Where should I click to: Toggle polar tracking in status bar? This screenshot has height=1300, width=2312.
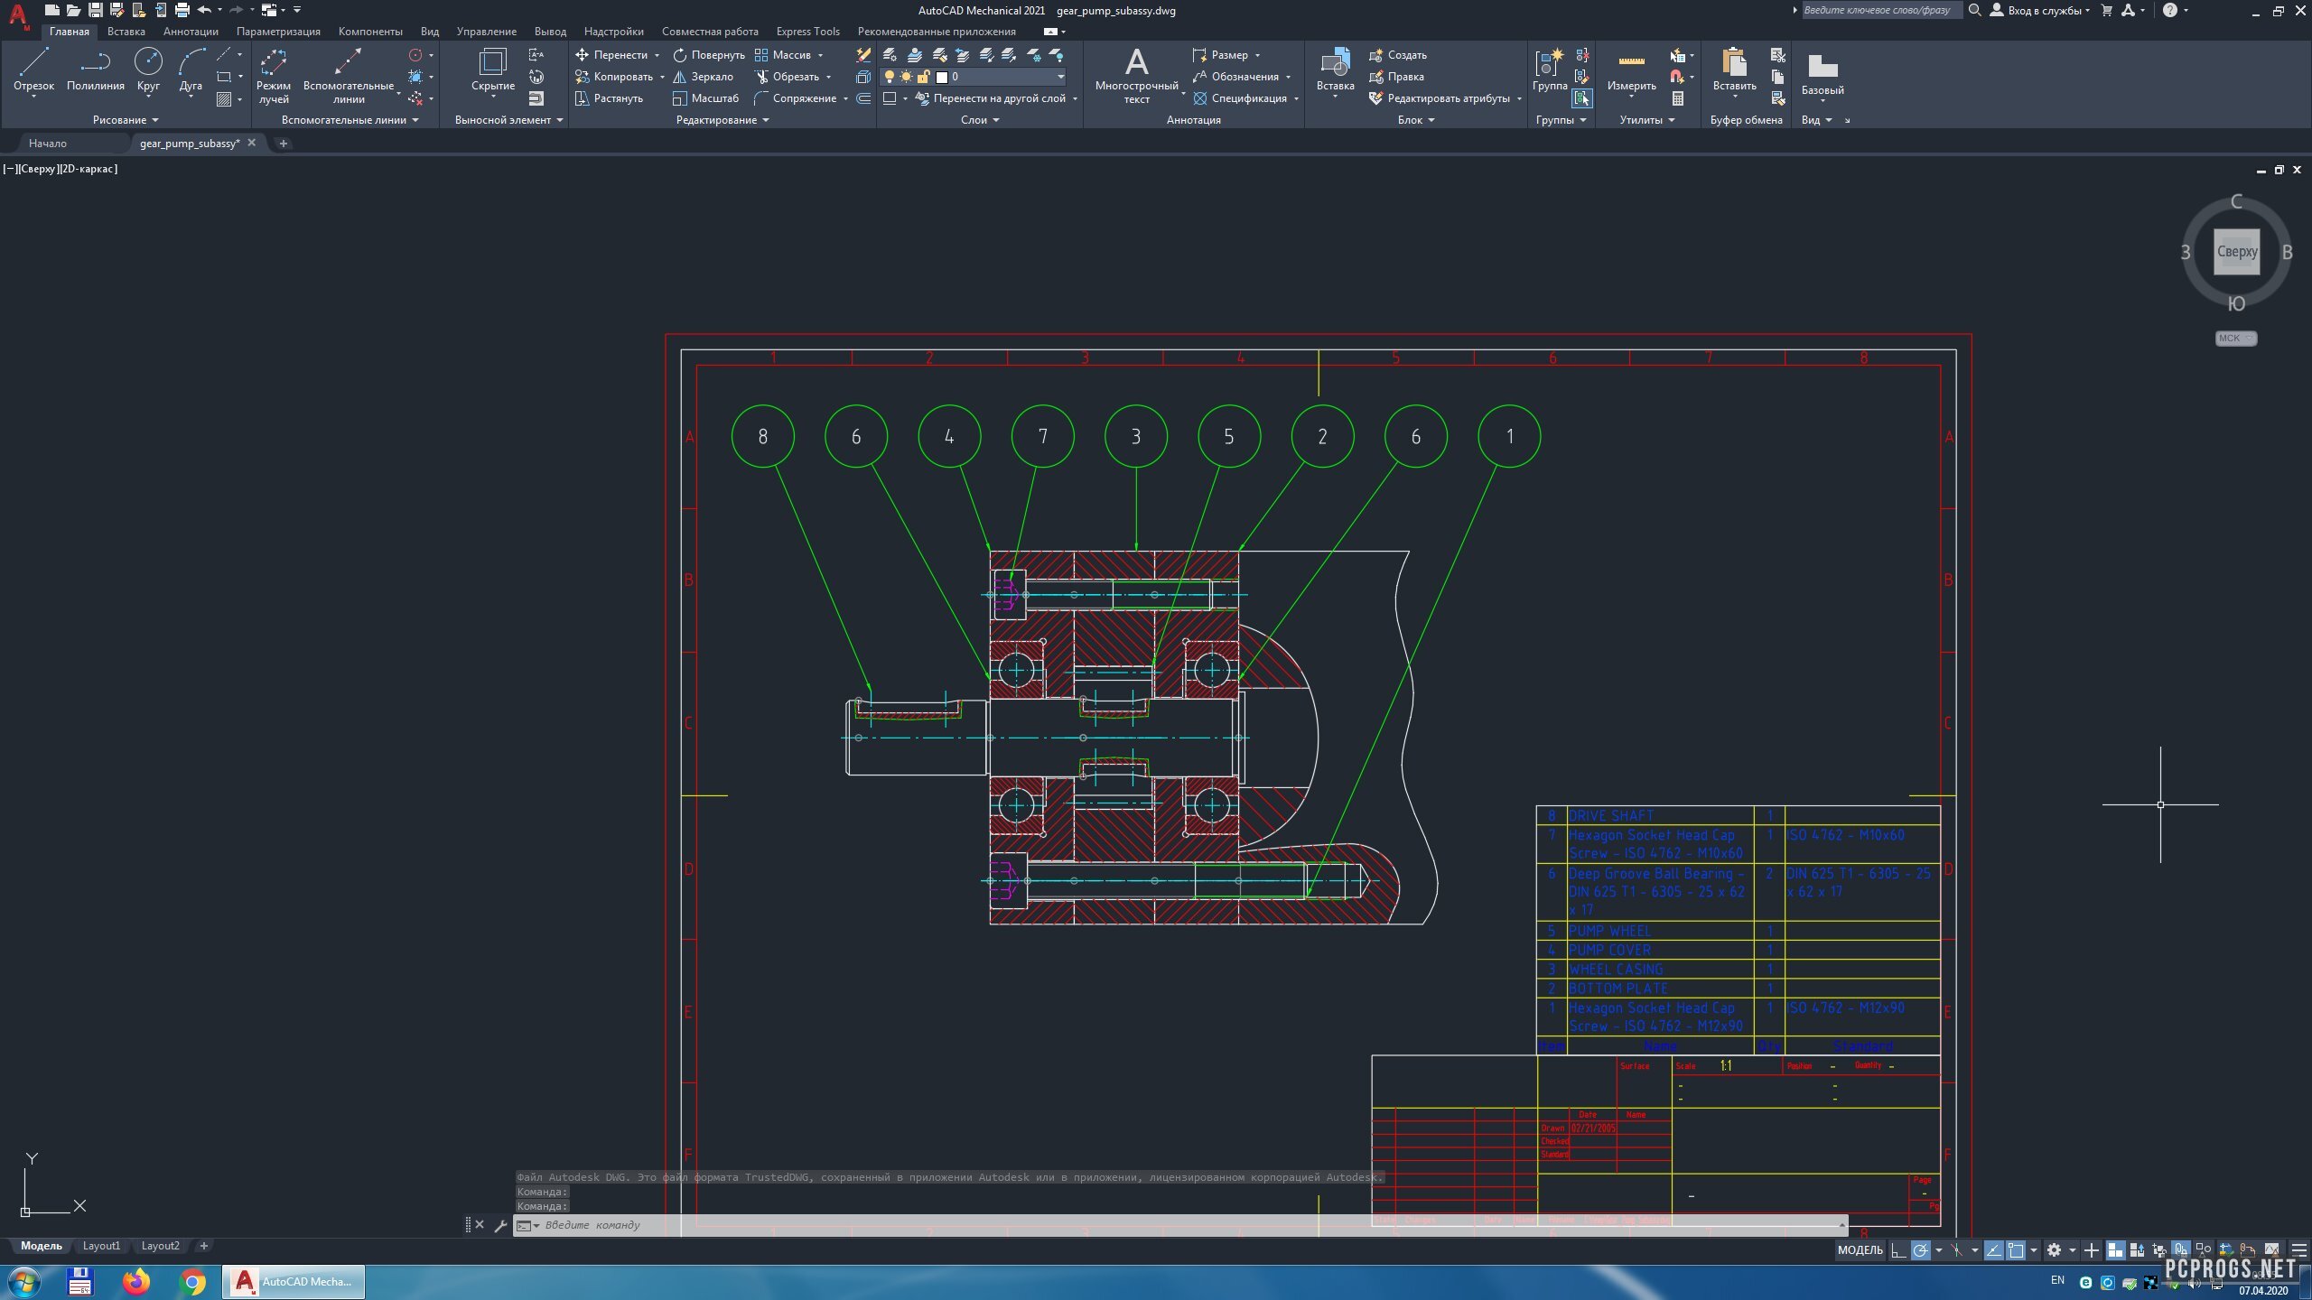pos(1921,1250)
